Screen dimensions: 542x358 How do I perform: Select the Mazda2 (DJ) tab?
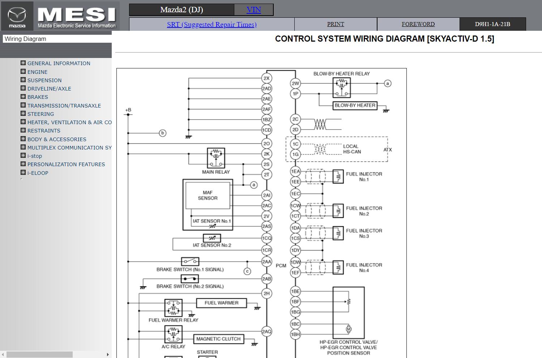click(183, 9)
